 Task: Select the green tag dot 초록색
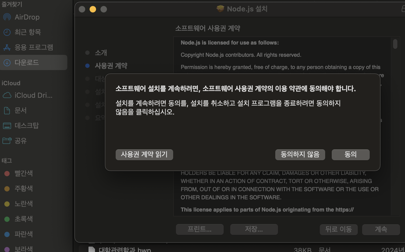(x=7, y=219)
